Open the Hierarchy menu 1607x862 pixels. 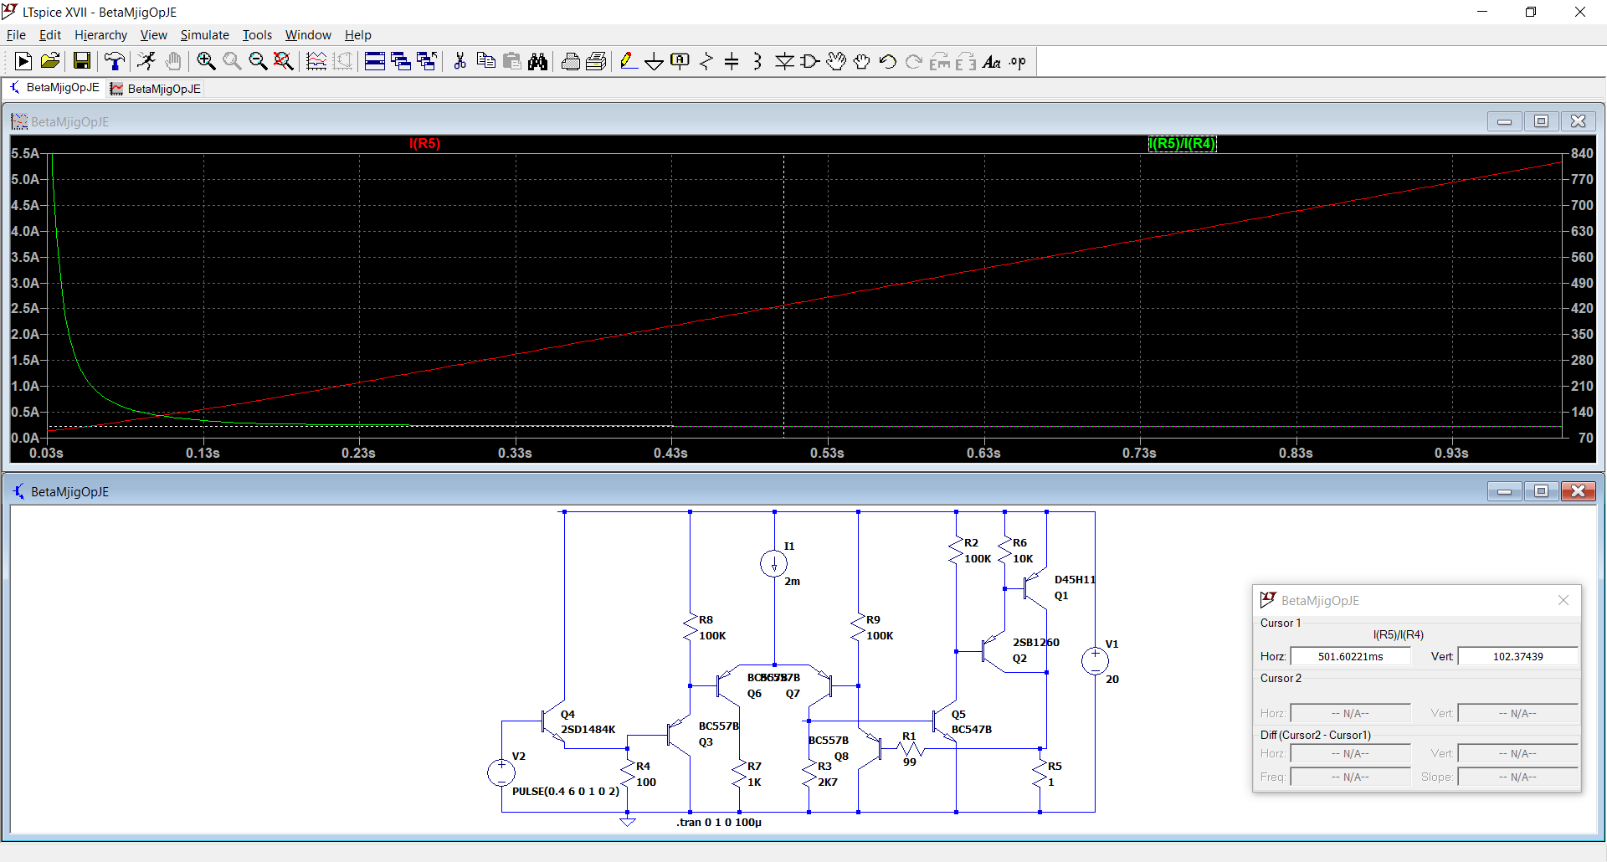click(x=100, y=34)
